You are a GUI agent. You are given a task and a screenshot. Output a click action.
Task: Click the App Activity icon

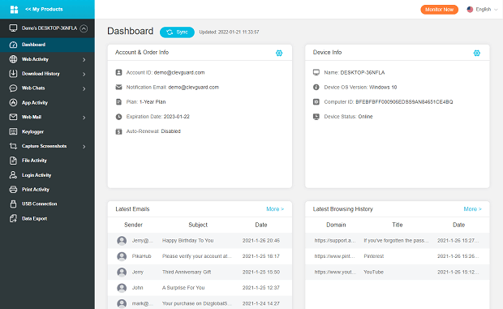[13, 102]
